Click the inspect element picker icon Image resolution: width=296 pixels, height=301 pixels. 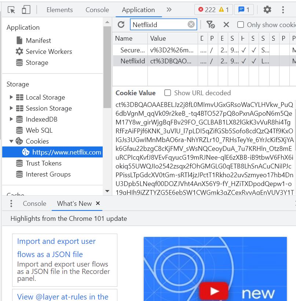(x=11, y=10)
